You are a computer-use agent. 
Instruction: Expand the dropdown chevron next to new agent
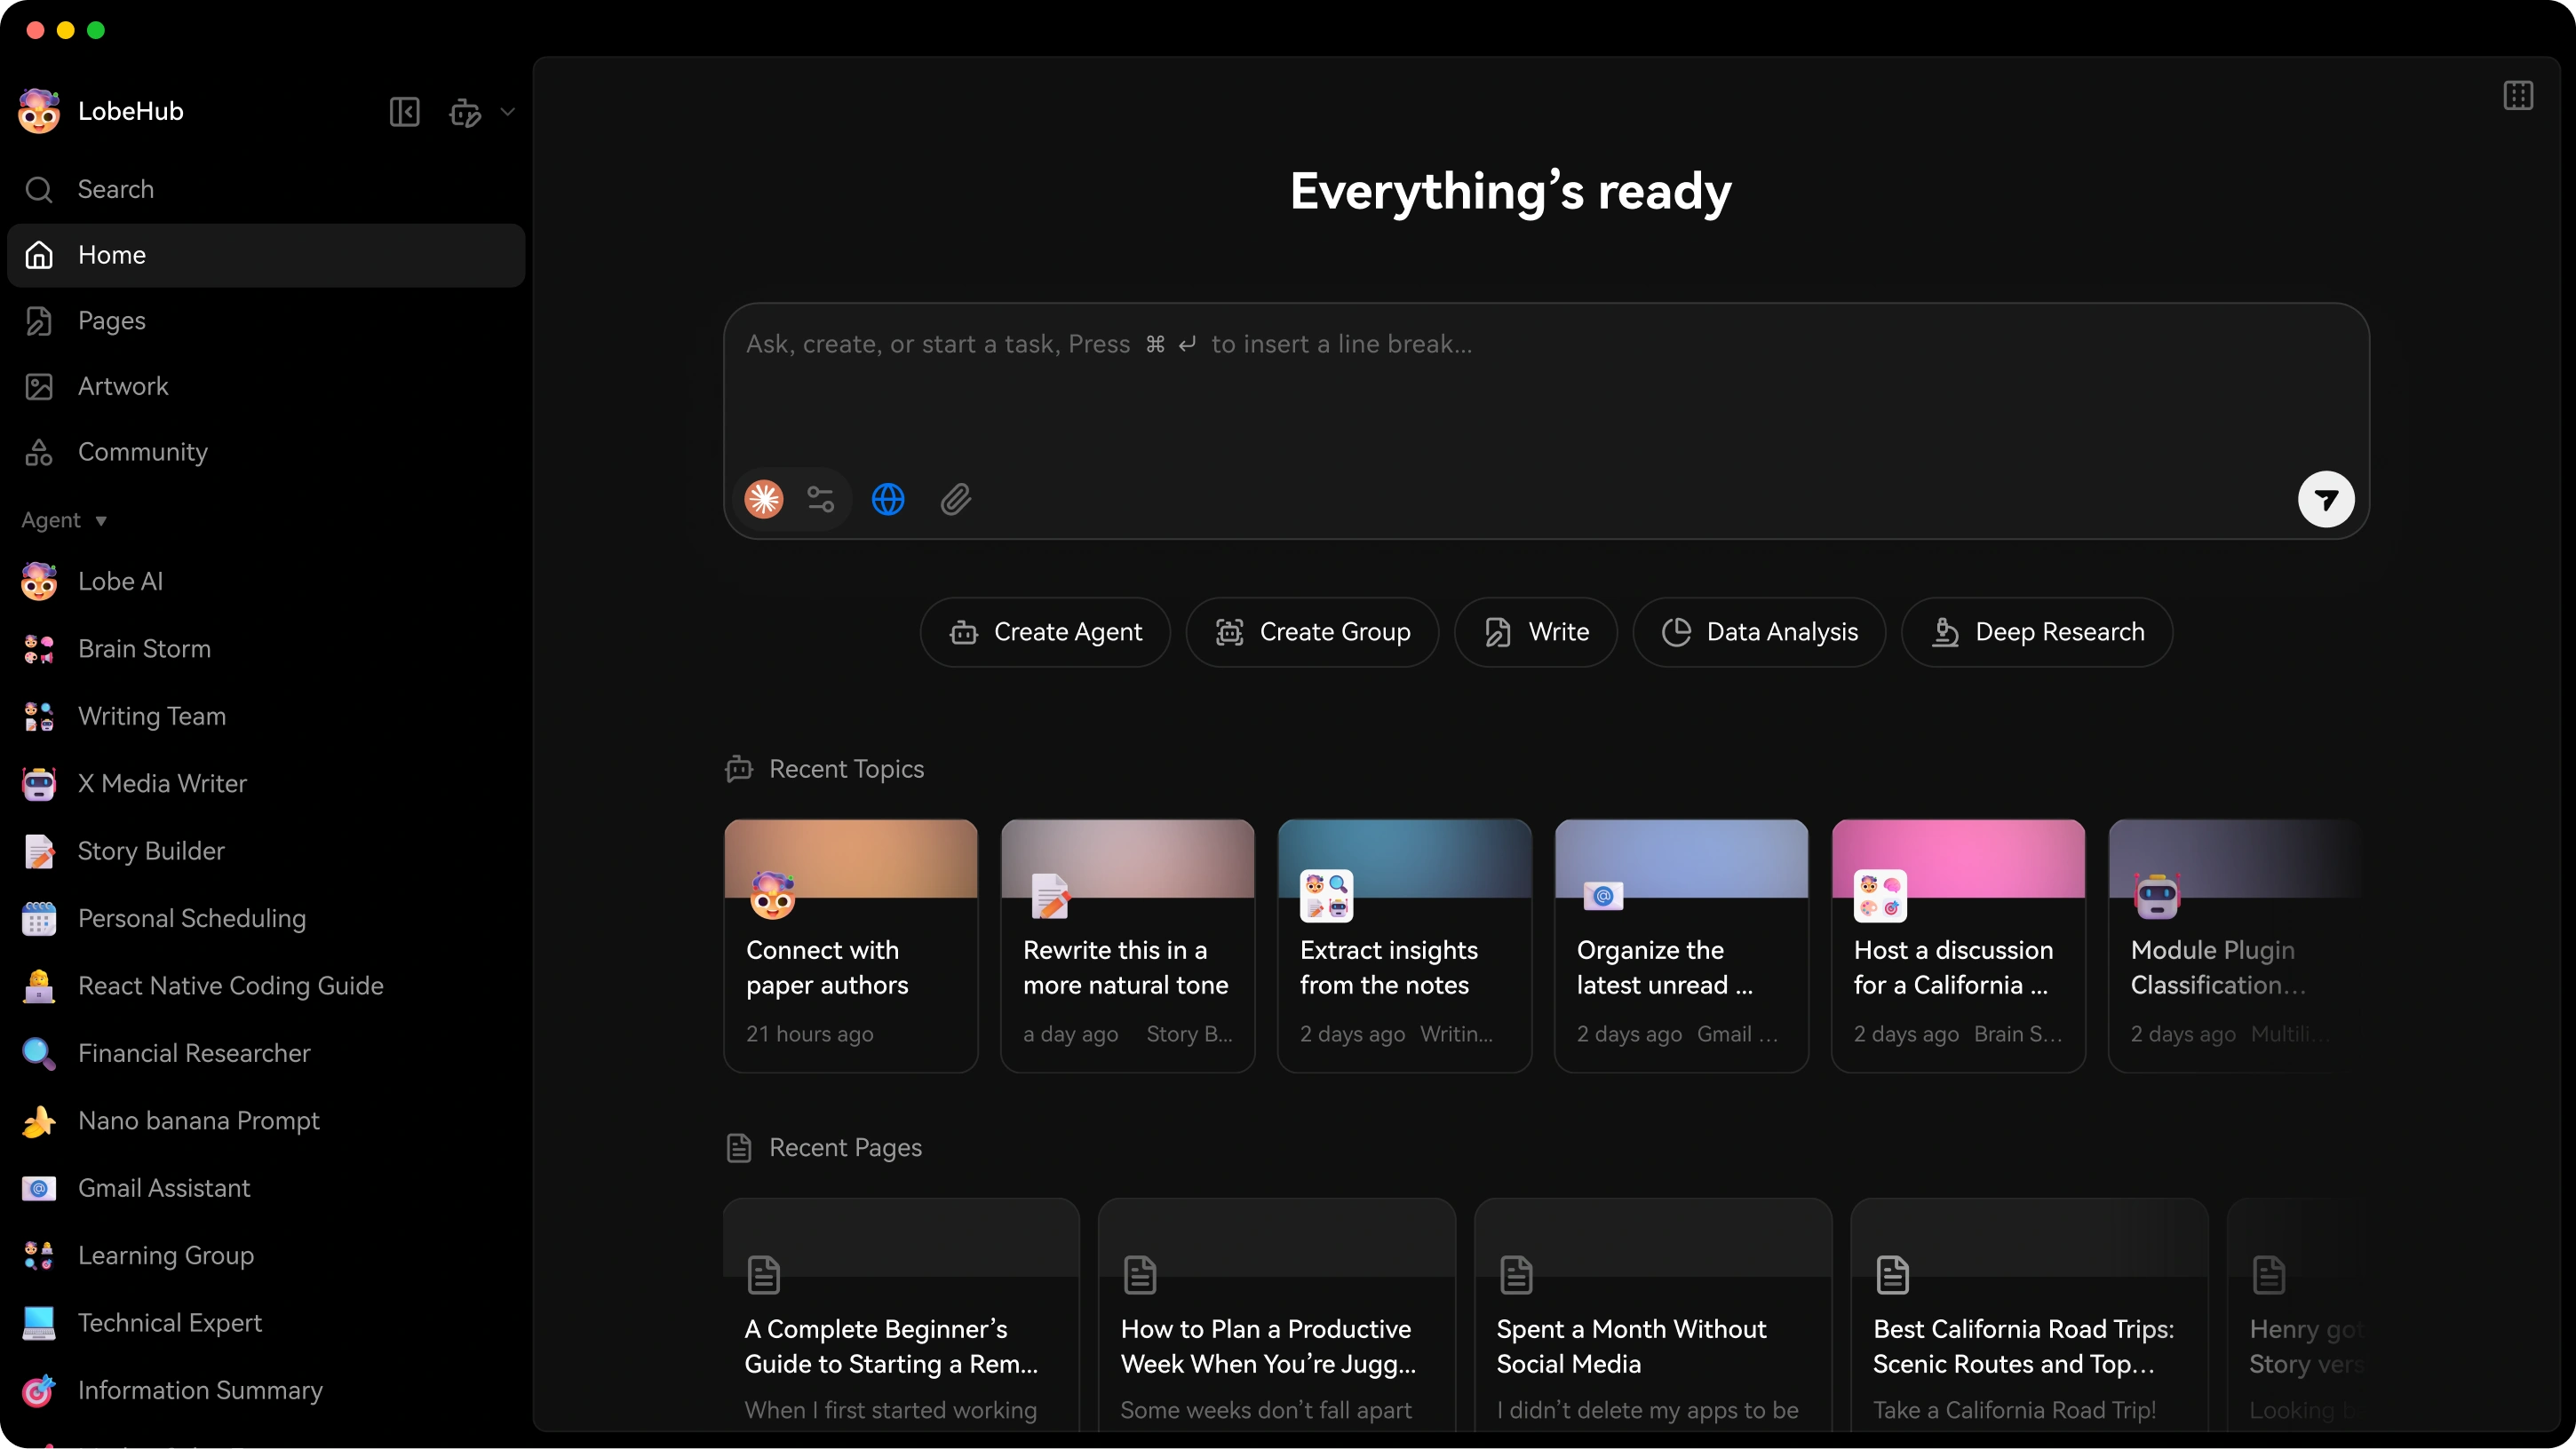[507, 112]
